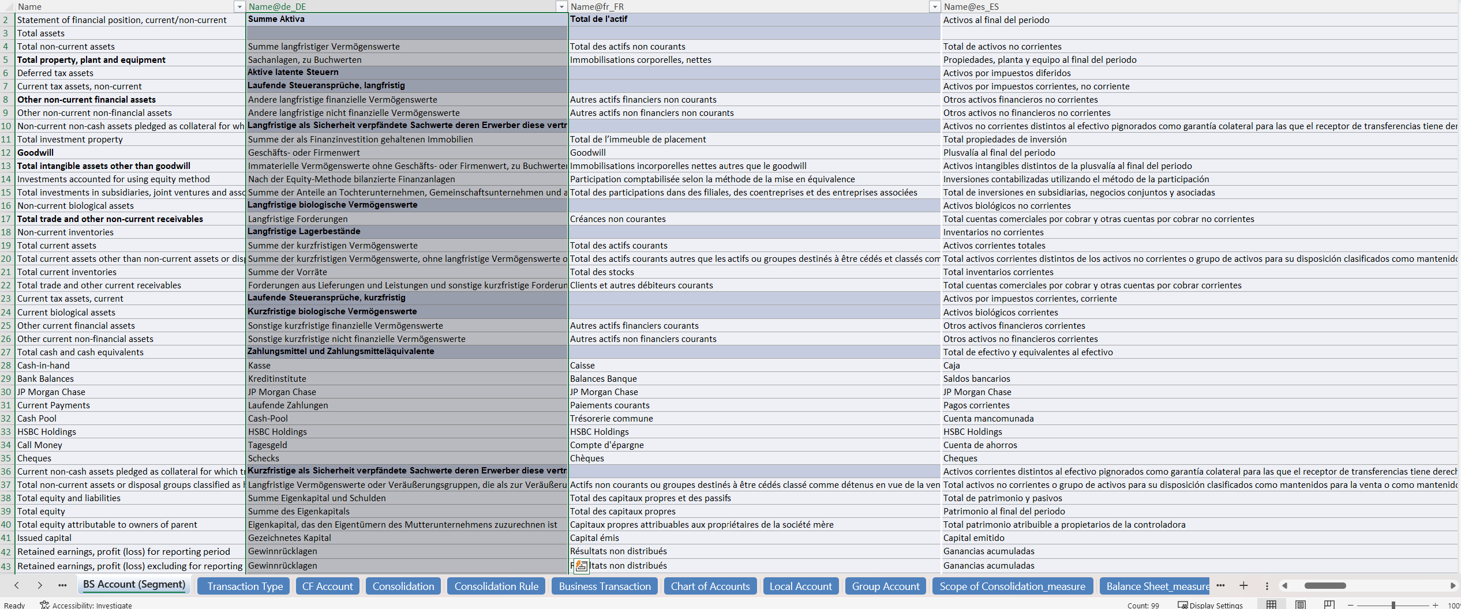
Task: Select the Group Account sheet tab
Action: click(886, 587)
